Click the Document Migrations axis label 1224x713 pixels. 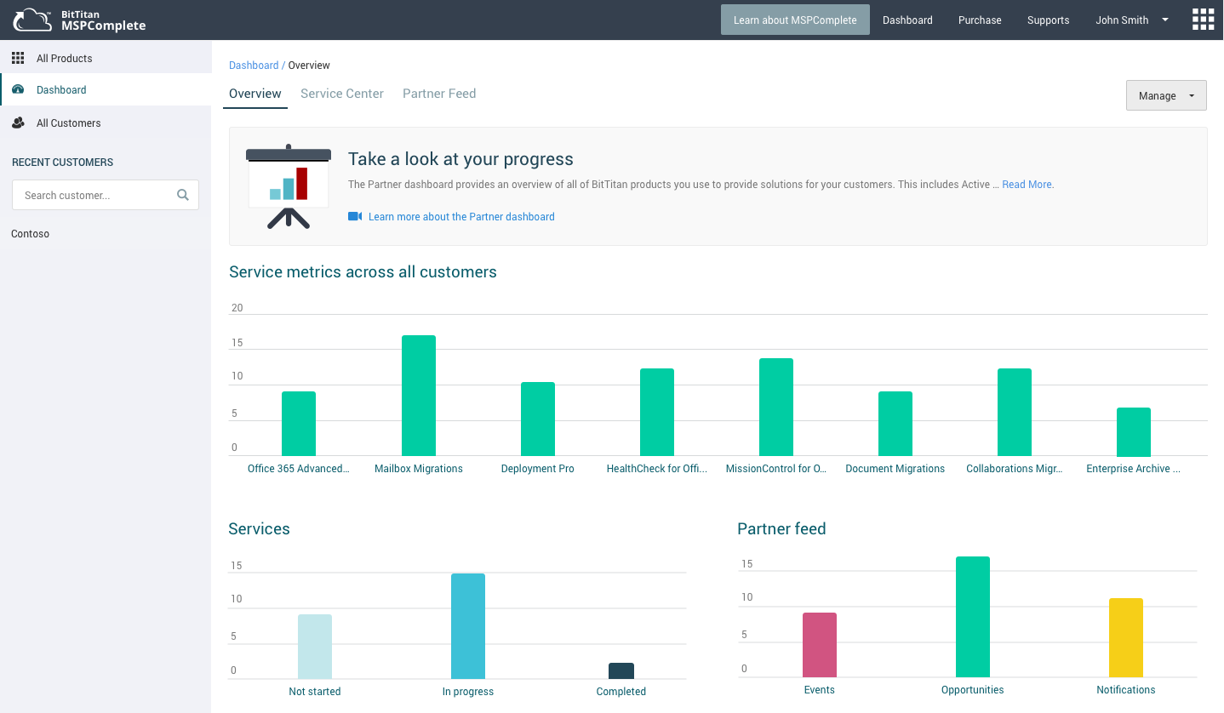(x=895, y=468)
